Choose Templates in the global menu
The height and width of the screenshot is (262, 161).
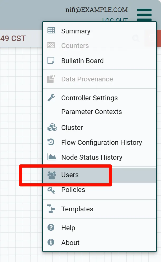pyautogui.click(x=77, y=209)
